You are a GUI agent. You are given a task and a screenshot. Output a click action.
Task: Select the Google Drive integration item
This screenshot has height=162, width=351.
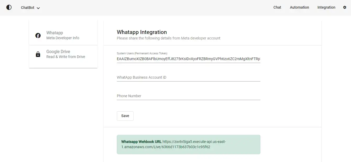pos(63,54)
